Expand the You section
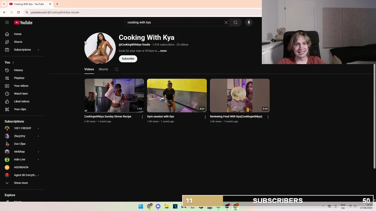This screenshot has width=376, height=211. [x=9, y=62]
